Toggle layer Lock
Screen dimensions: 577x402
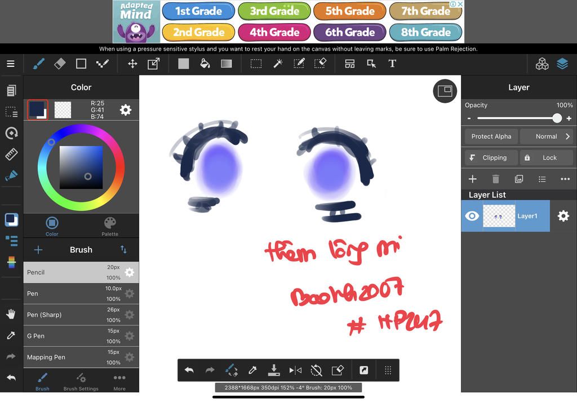(x=546, y=157)
